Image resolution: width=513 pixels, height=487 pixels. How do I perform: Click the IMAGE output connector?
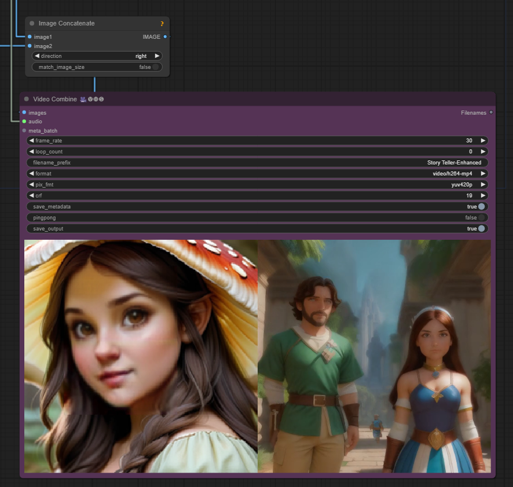coord(165,36)
